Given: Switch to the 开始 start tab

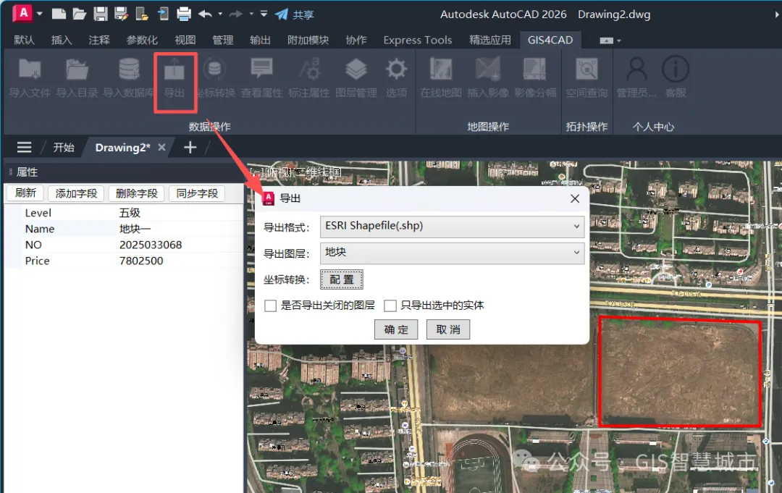Looking at the screenshot, I should pyautogui.click(x=64, y=147).
